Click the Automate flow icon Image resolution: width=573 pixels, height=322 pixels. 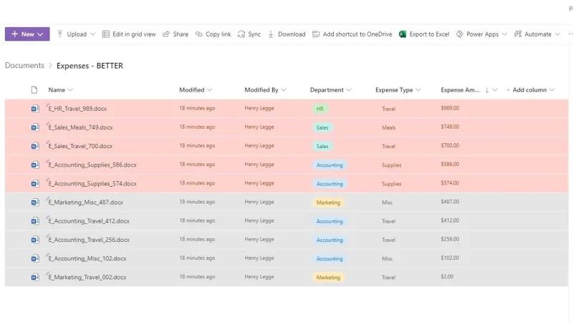(518, 34)
